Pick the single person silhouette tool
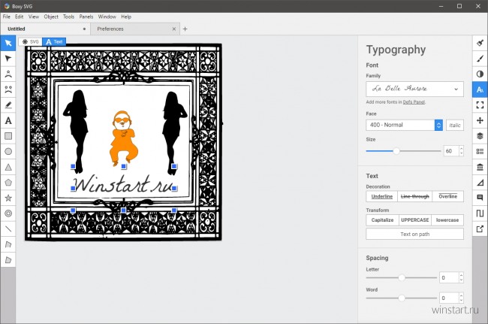Image resolution: width=488 pixels, height=324 pixels. 8,74
